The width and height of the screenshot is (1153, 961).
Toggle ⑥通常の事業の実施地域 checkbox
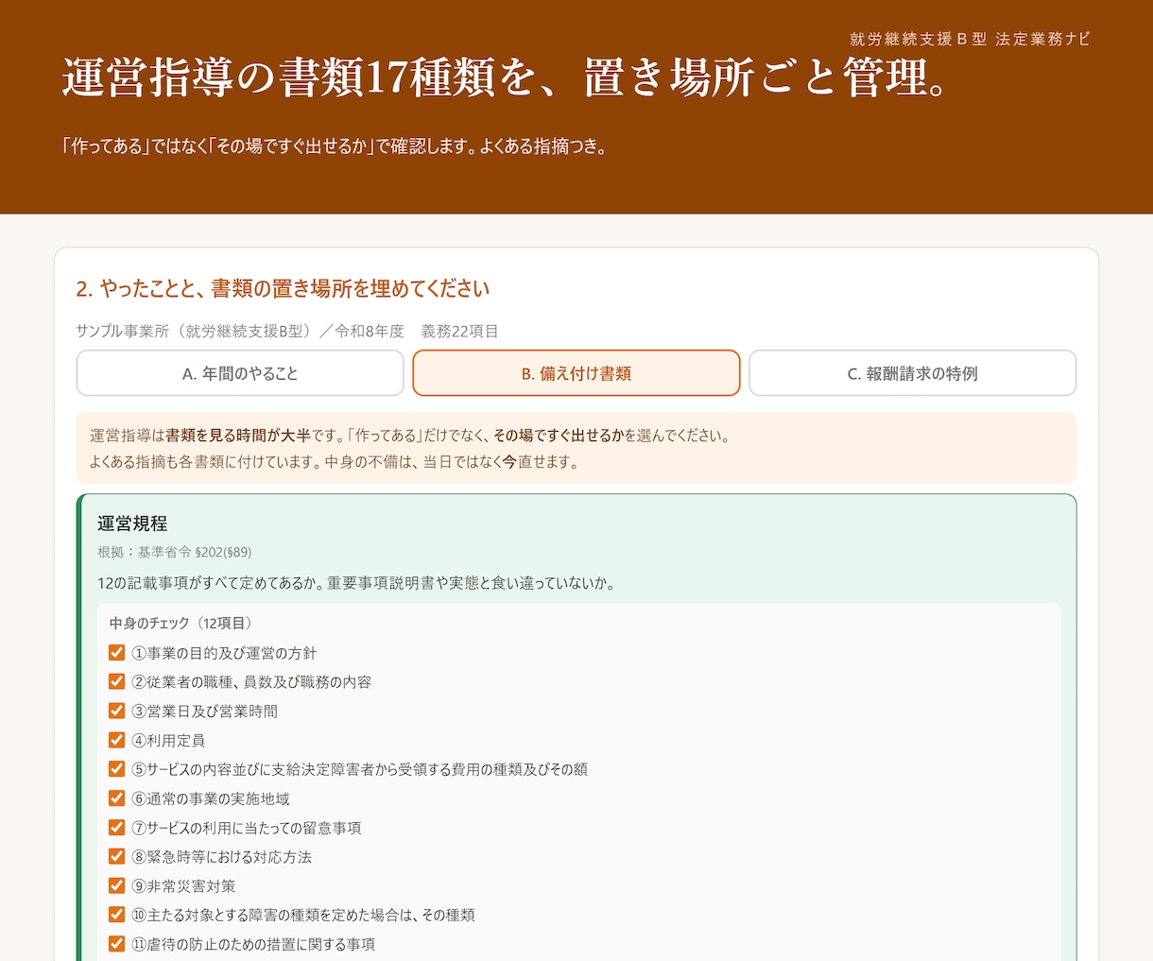(x=117, y=798)
